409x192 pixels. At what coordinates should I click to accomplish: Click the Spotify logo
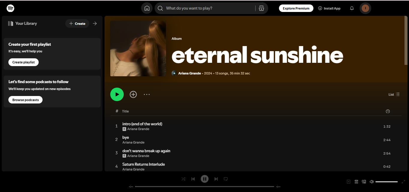click(10, 8)
